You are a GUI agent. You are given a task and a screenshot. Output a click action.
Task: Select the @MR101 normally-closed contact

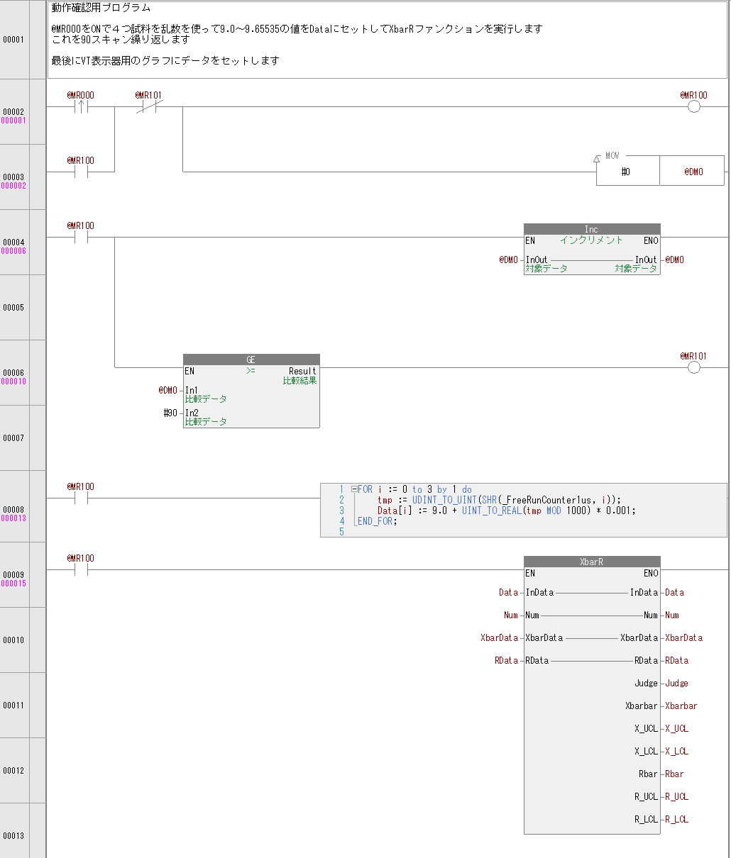(149, 107)
